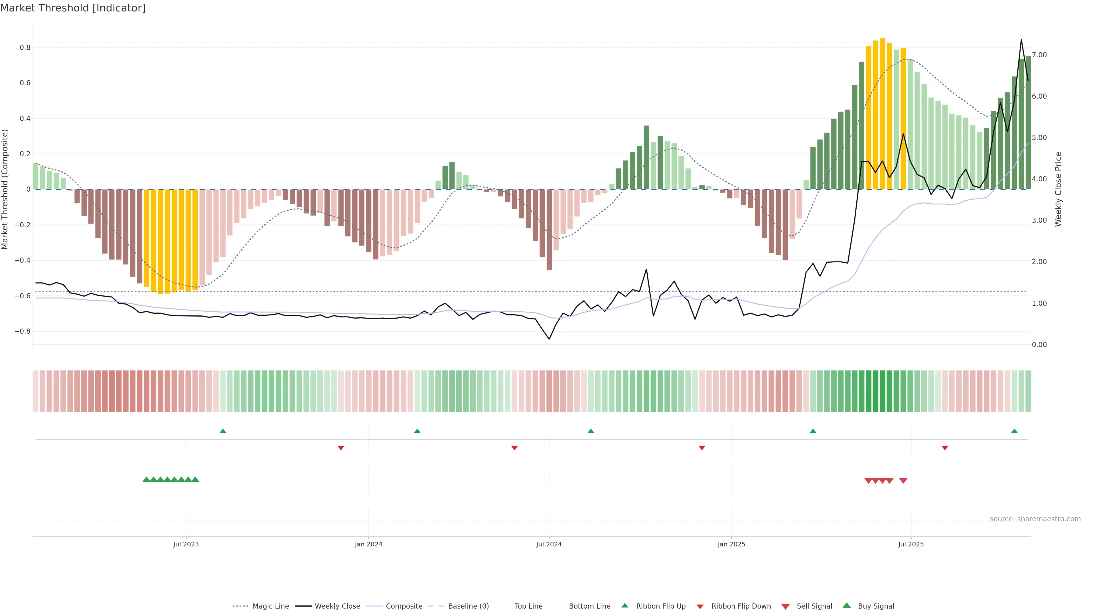Hide the Composite series via legend
Image resolution: width=1095 pixels, height=616 pixels.
[x=404, y=606]
